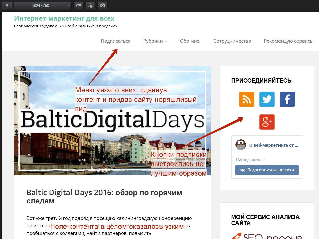Select the 'Подписаться' menu item

pyautogui.click(x=116, y=41)
